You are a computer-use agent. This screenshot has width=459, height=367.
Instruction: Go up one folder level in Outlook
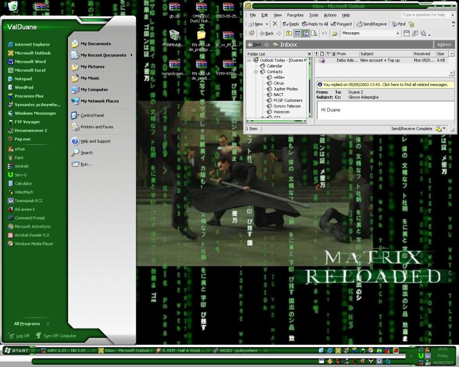click(x=289, y=33)
